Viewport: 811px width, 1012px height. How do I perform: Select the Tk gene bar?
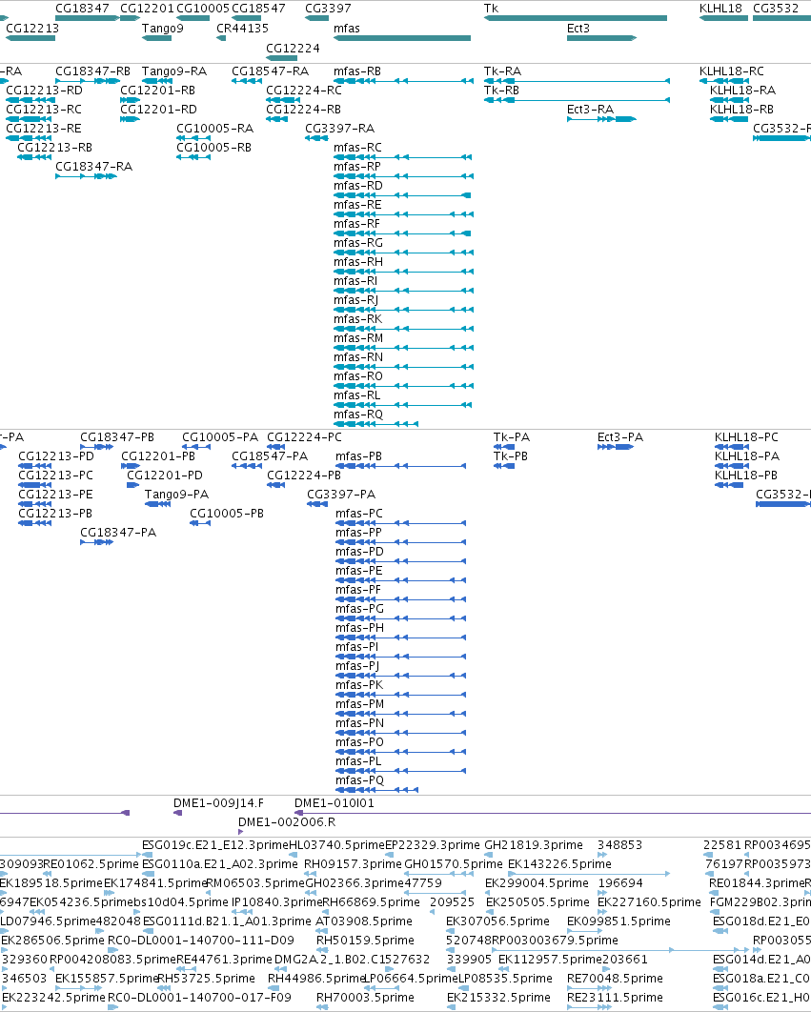(x=576, y=18)
